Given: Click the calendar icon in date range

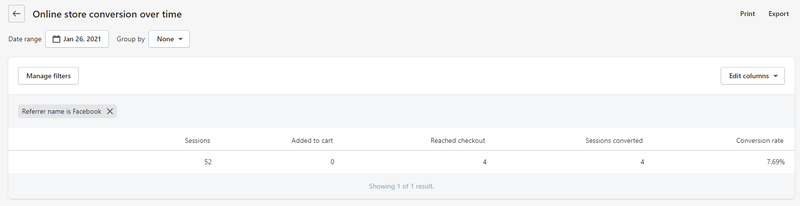Looking at the screenshot, I should [x=56, y=39].
